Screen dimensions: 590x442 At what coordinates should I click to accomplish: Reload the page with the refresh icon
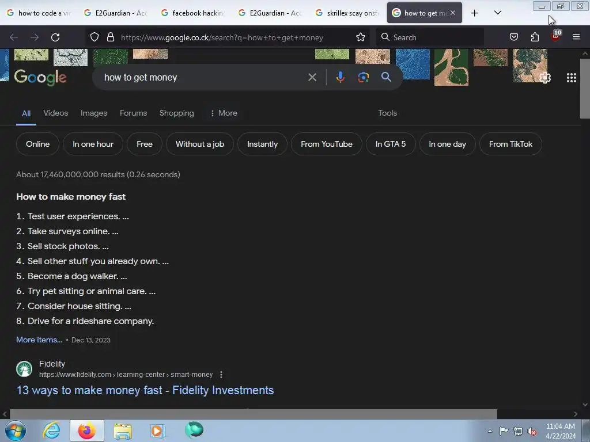tap(55, 37)
